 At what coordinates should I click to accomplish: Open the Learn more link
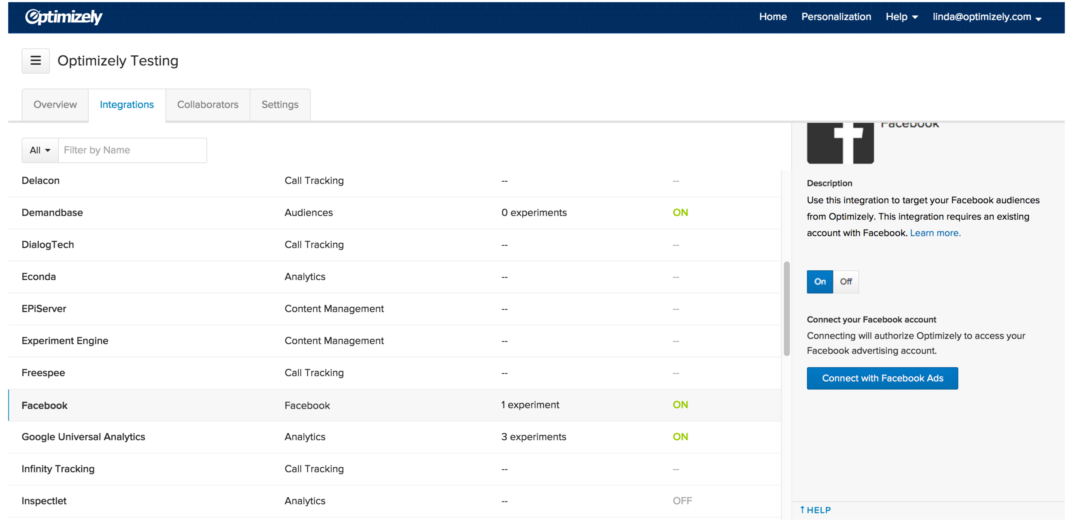pyautogui.click(x=935, y=233)
